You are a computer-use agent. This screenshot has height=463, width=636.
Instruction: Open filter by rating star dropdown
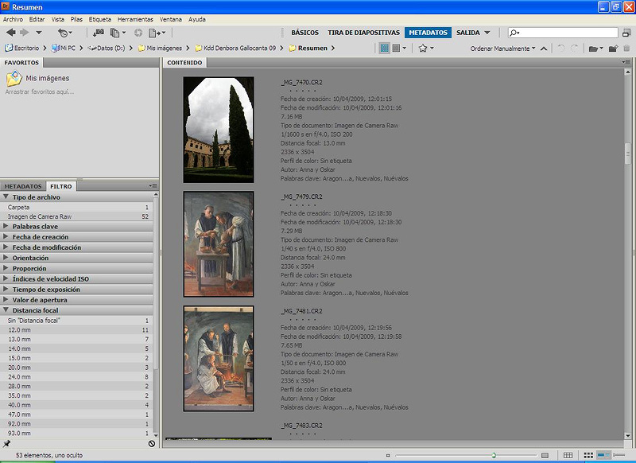point(426,49)
